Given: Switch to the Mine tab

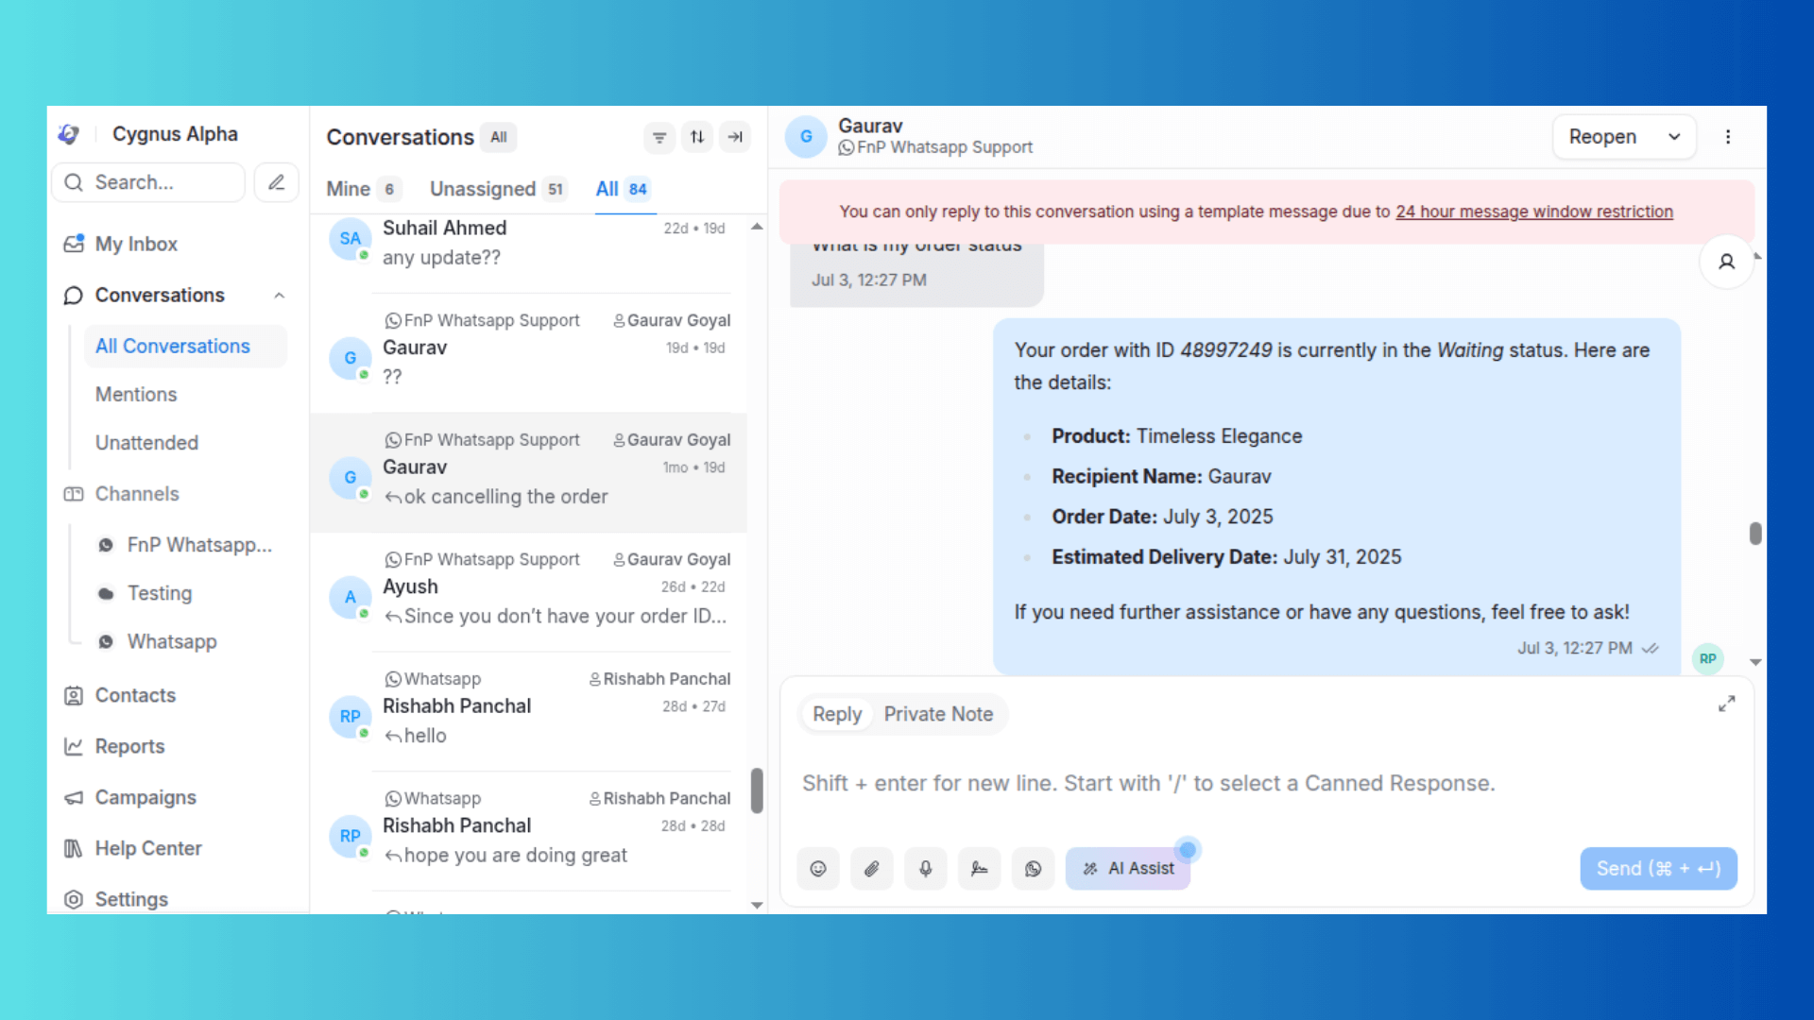Looking at the screenshot, I should tap(364, 189).
